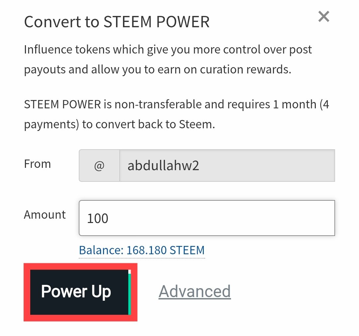Click the Amount label

click(45, 215)
